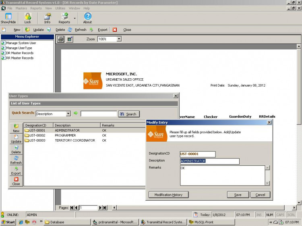Go to next report page
Image resolution: width=302 pixels, height=226 pixels.
tap(100, 208)
